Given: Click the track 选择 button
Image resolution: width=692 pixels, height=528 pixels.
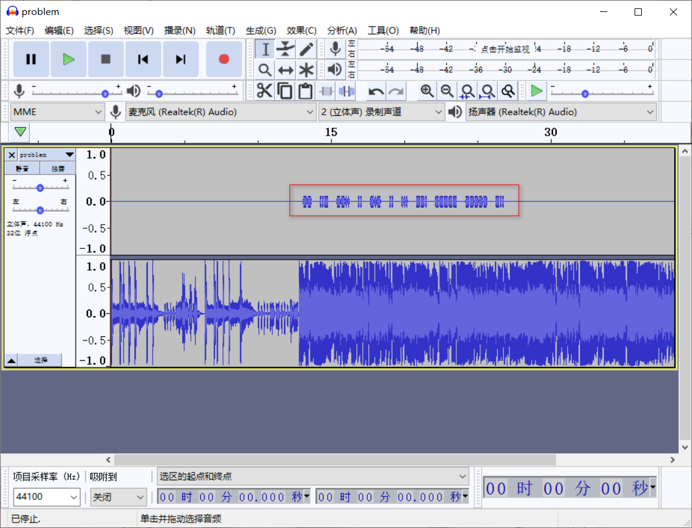Looking at the screenshot, I should point(41,361).
